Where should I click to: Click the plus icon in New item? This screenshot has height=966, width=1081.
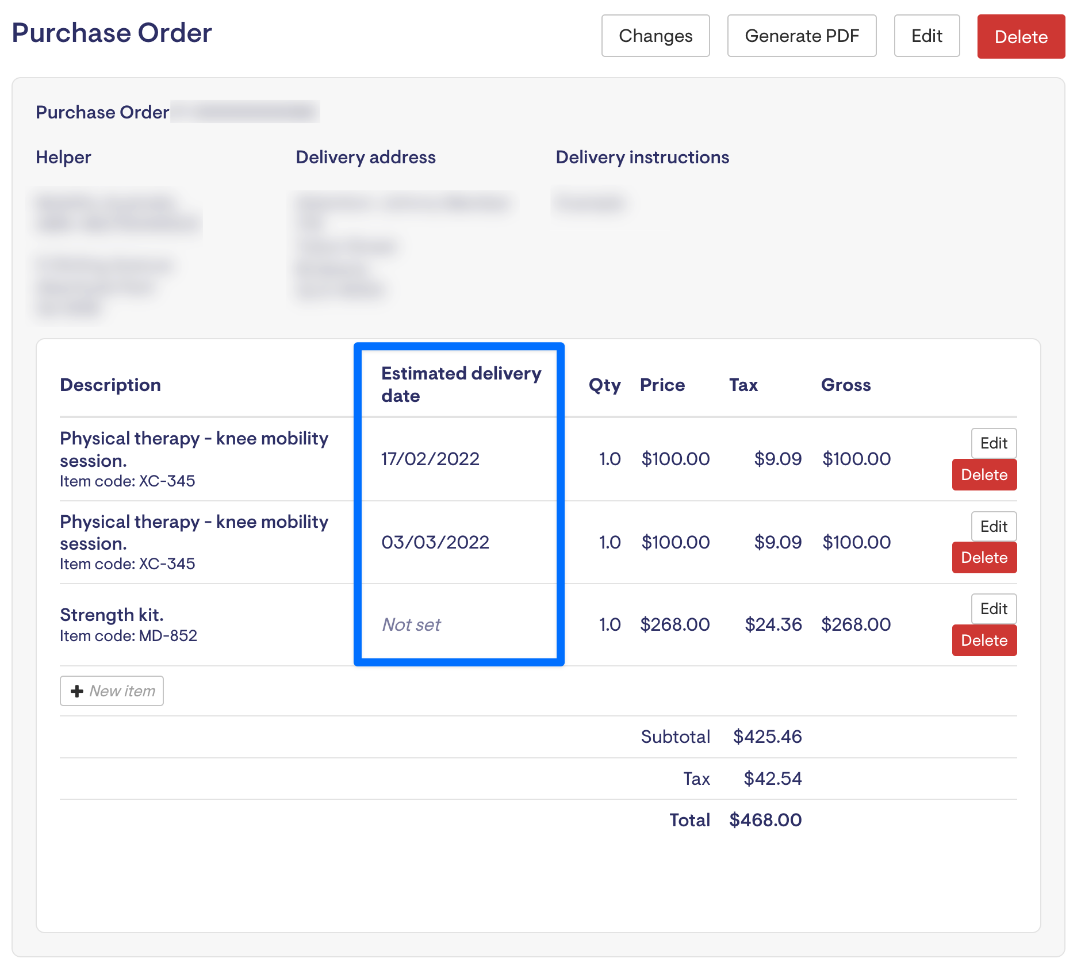coord(77,691)
